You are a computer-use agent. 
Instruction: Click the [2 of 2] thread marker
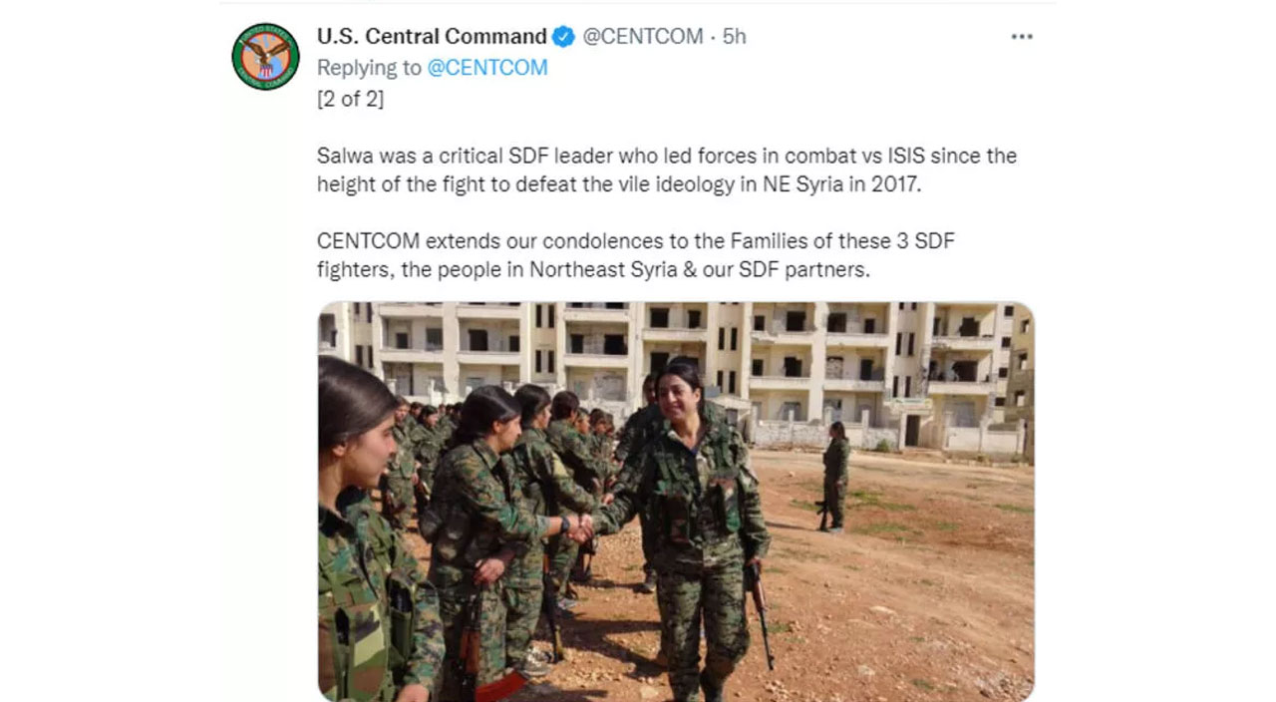pyautogui.click(x=350, y=99)
